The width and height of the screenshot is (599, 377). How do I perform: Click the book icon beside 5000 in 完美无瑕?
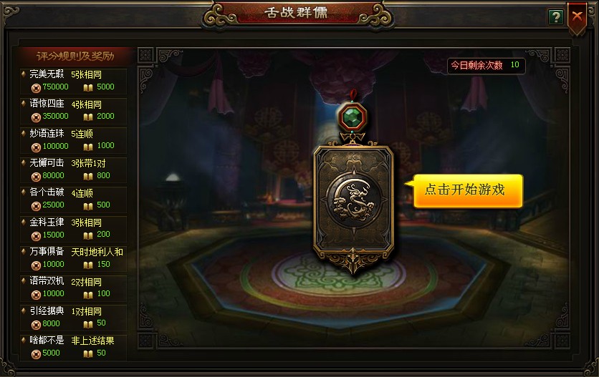[88, 88]
